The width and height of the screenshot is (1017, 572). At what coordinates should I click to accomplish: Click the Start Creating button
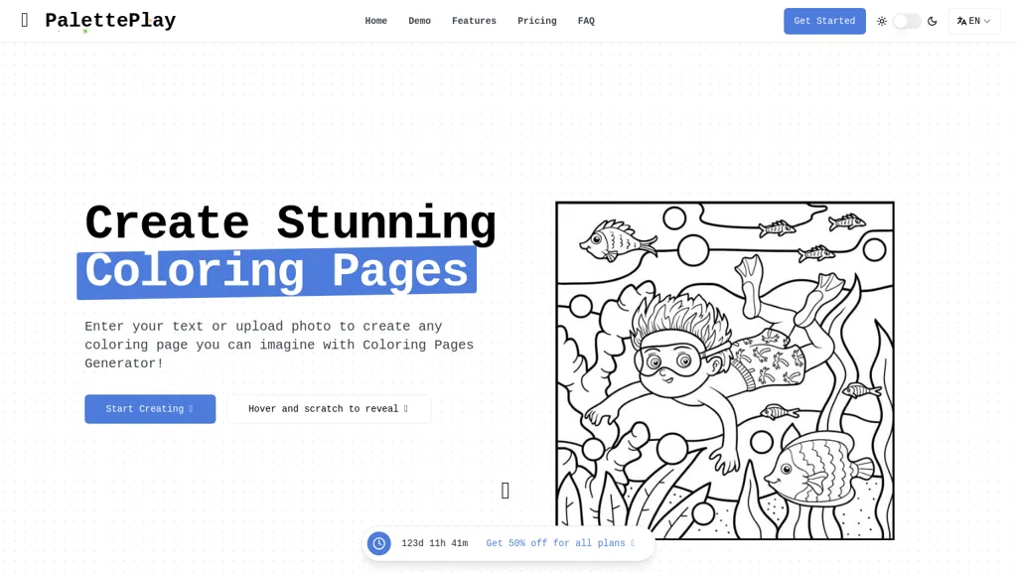click(150, 408)
